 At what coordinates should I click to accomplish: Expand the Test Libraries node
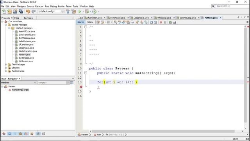click(x=6, y=71)
